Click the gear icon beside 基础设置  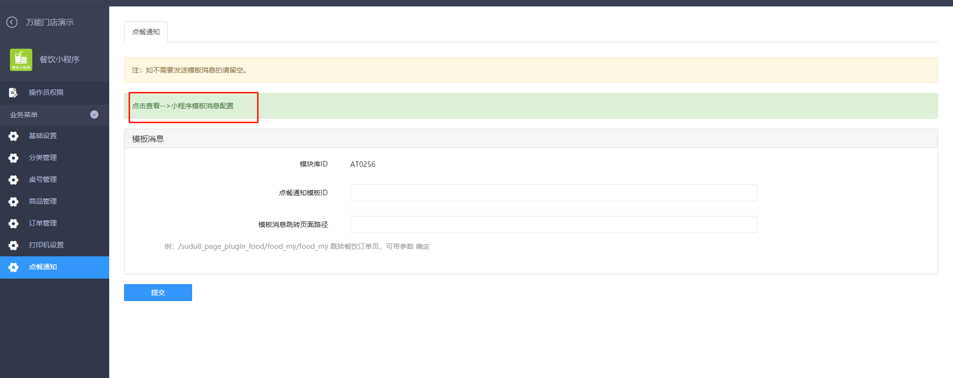(13, 136)
